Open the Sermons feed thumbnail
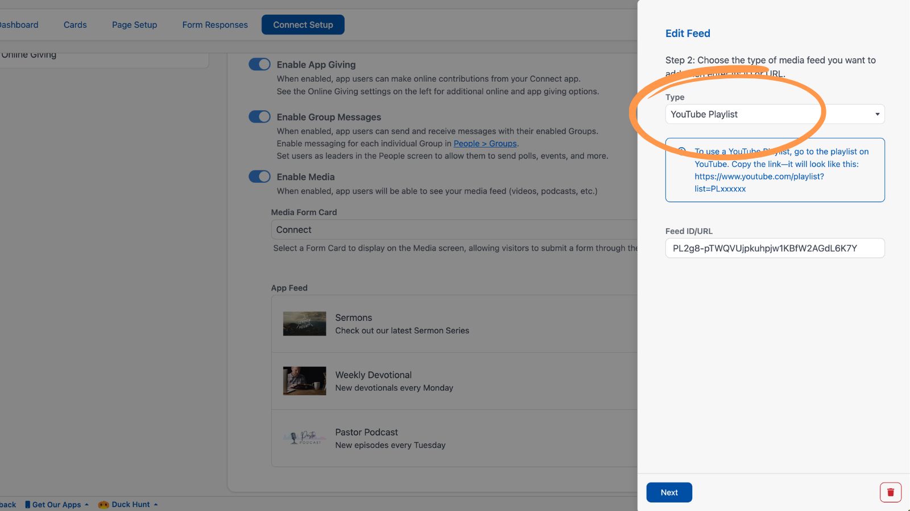The width and height of the screenshot is (910, 511). click(x=304, y=324)
